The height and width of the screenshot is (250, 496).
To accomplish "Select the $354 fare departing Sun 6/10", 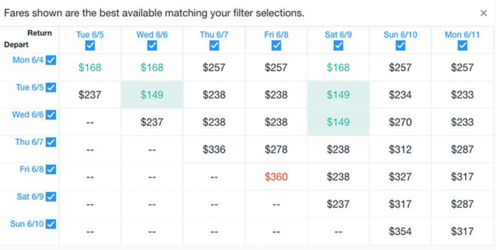I will (400, 231).
